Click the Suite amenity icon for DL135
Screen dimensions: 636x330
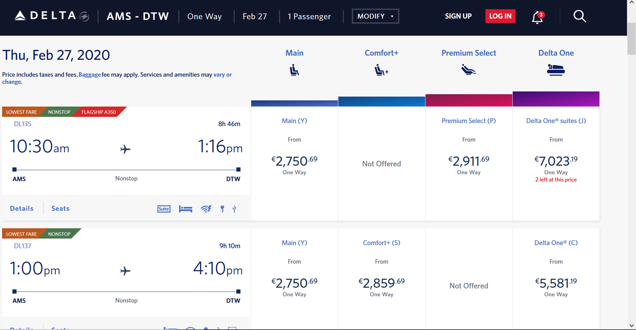(164, 209)
